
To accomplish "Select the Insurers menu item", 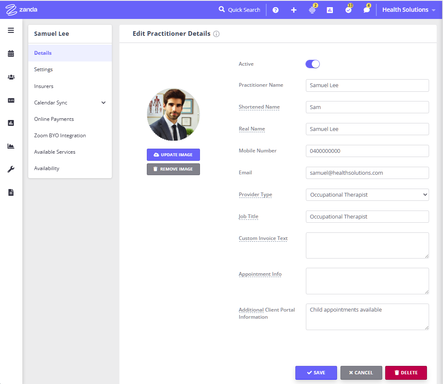I will pos(44,86).
